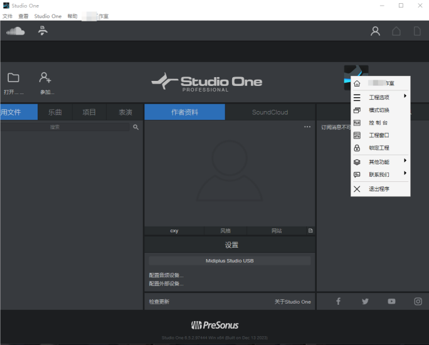Click the window icon for 工程窗口
This screenshot has width=429, height=345.
click(x=357, y=135)
